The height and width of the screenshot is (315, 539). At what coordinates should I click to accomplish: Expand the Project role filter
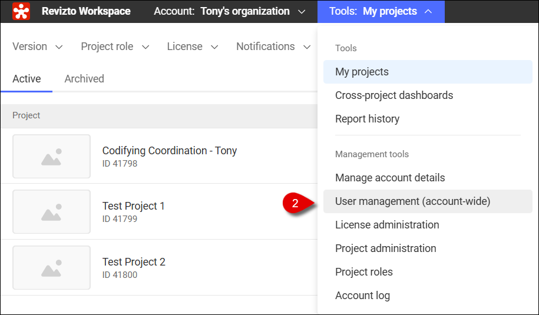(115, 47)
